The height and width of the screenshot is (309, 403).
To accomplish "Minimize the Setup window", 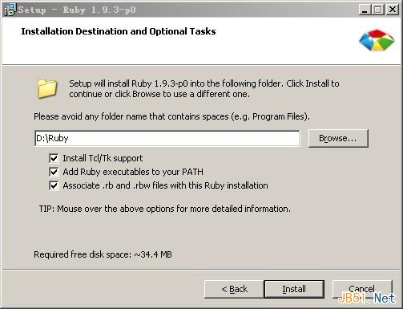I will click(365, 10).
